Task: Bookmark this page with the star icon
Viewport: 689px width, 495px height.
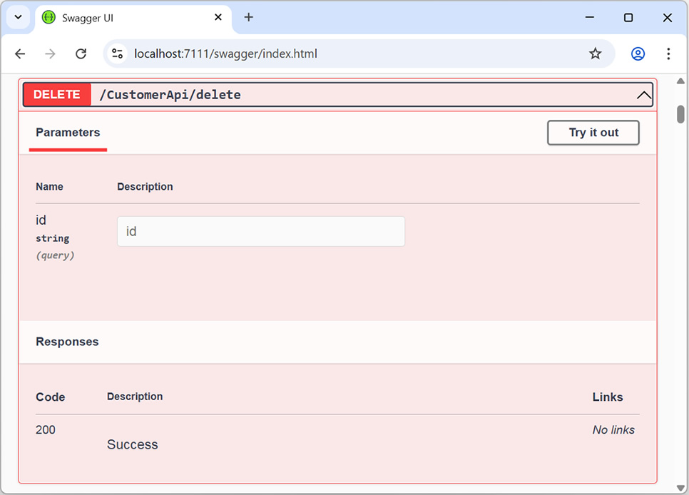Action: (595, 53)
